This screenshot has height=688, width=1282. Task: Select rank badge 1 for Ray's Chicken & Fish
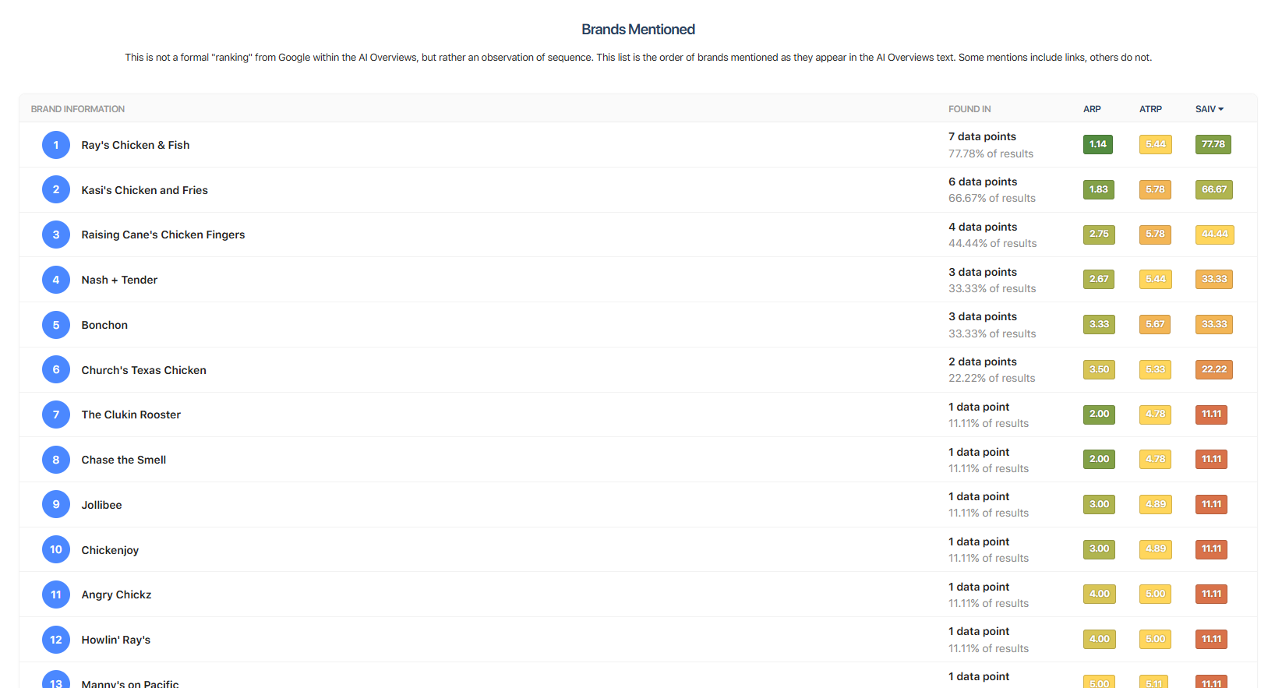tap(56, 145)
